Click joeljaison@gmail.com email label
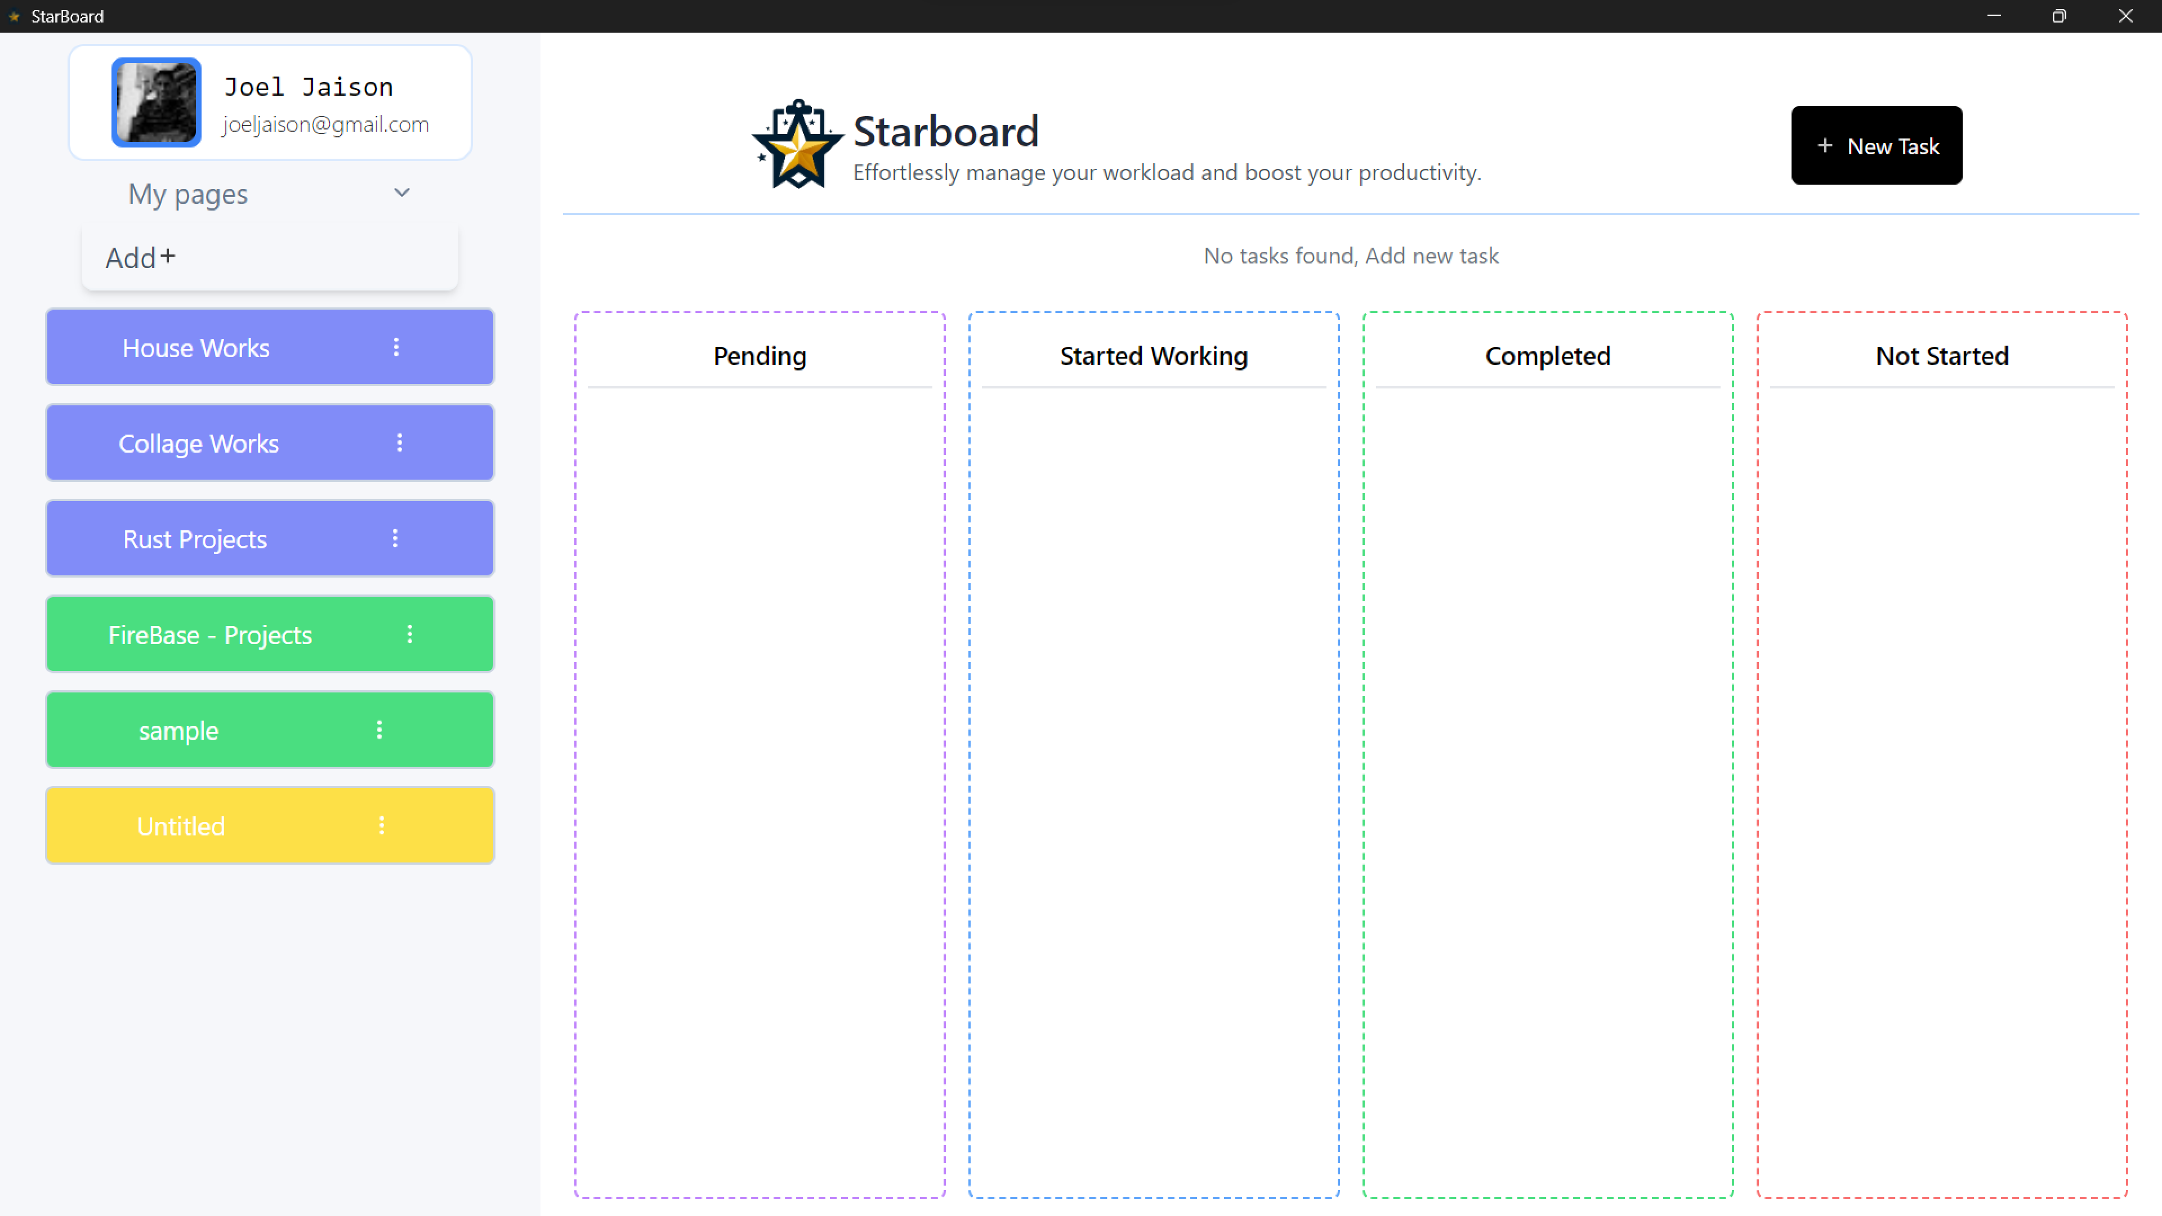Viewport: 2162px width, 1216px height. click(325, 123)
